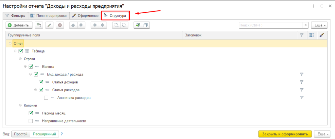The width and height of the screenshot is (335, 139).
Task: Switch to the Оформление tab
Action: coord(85,16)
